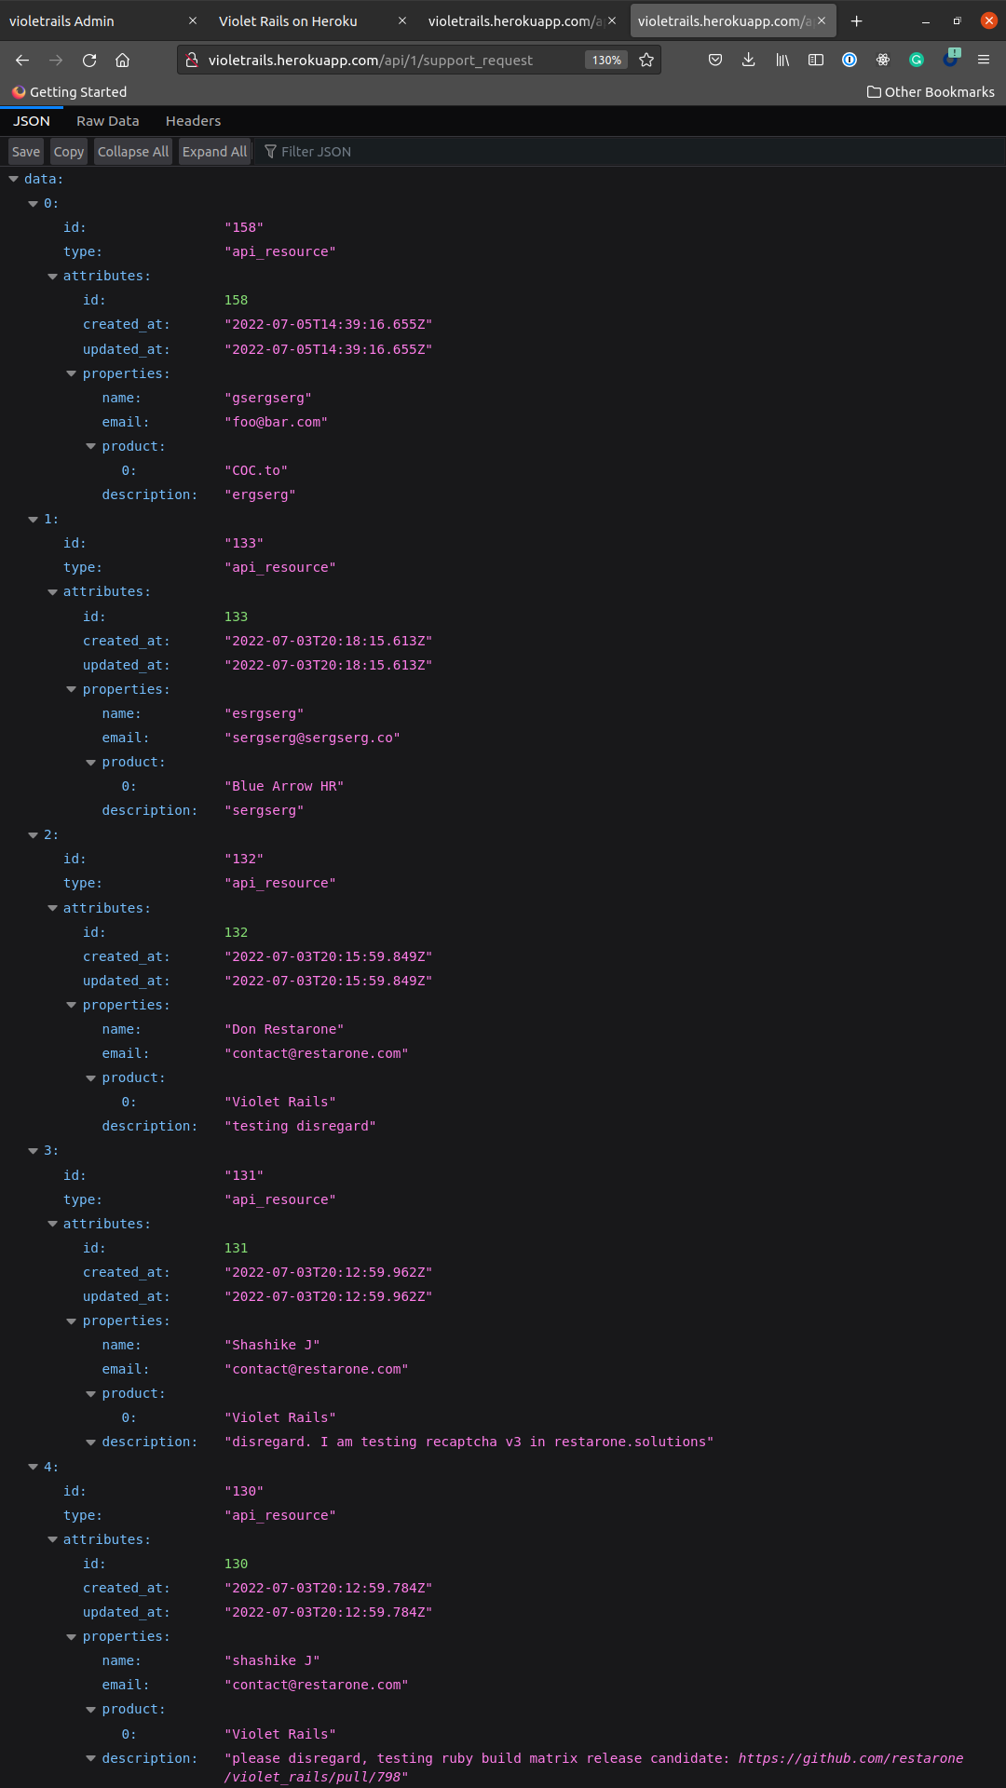The image size is (1006, 1788).
Task: Open the Grammarly extension icon
Action: [917, 59]
